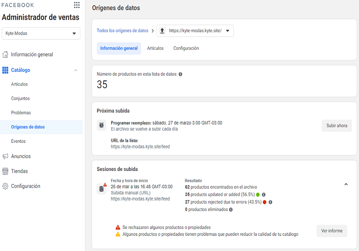Click the session feed URL under Subida manual
The width and height of the screenshot is (359, 251).
pyautogui.click(x=140, y=199)
